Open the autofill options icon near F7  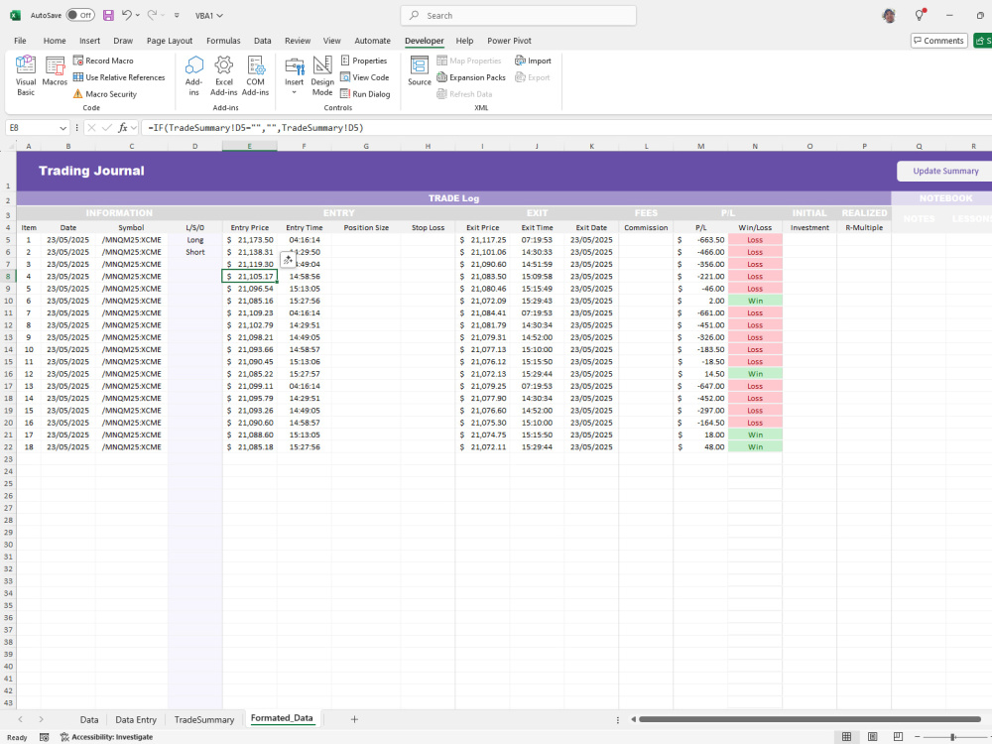click(288, 259)
